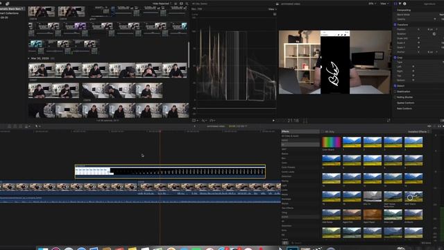
Task: Click the connect clip to storyline icon
Action: [x=9, y=126]
